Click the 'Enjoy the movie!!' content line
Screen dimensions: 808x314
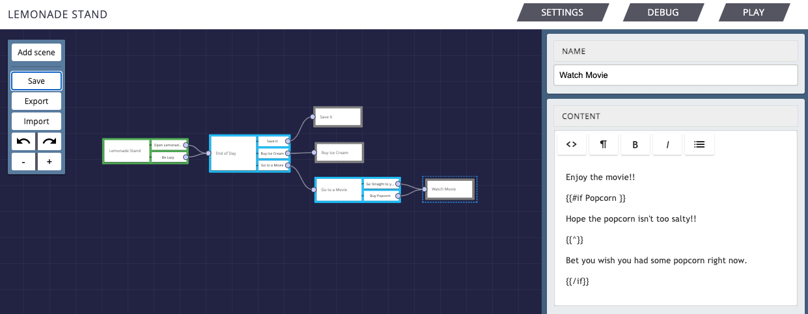[600, 177]
